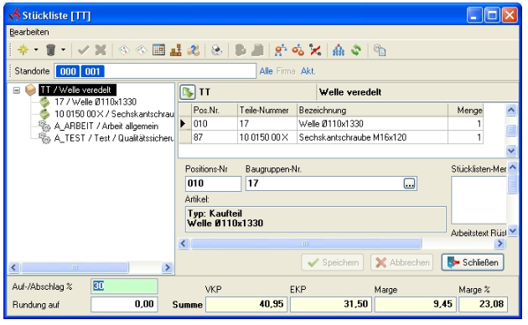Click the second diamond-shaped diagram toolbar icon
Image resolution: width=528 pixels, height=325 pixels.
[x=142, y=50]
